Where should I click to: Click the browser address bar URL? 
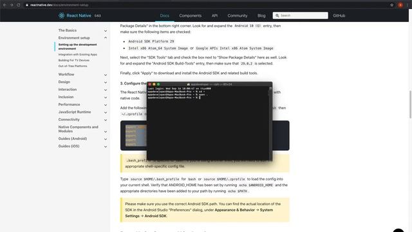pos(59,5)
